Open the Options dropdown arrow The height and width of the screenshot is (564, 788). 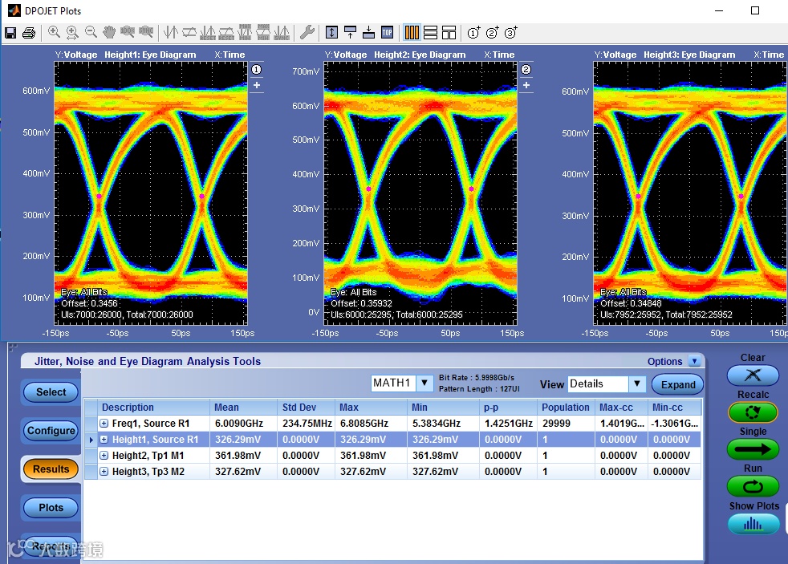click(695, 361)
